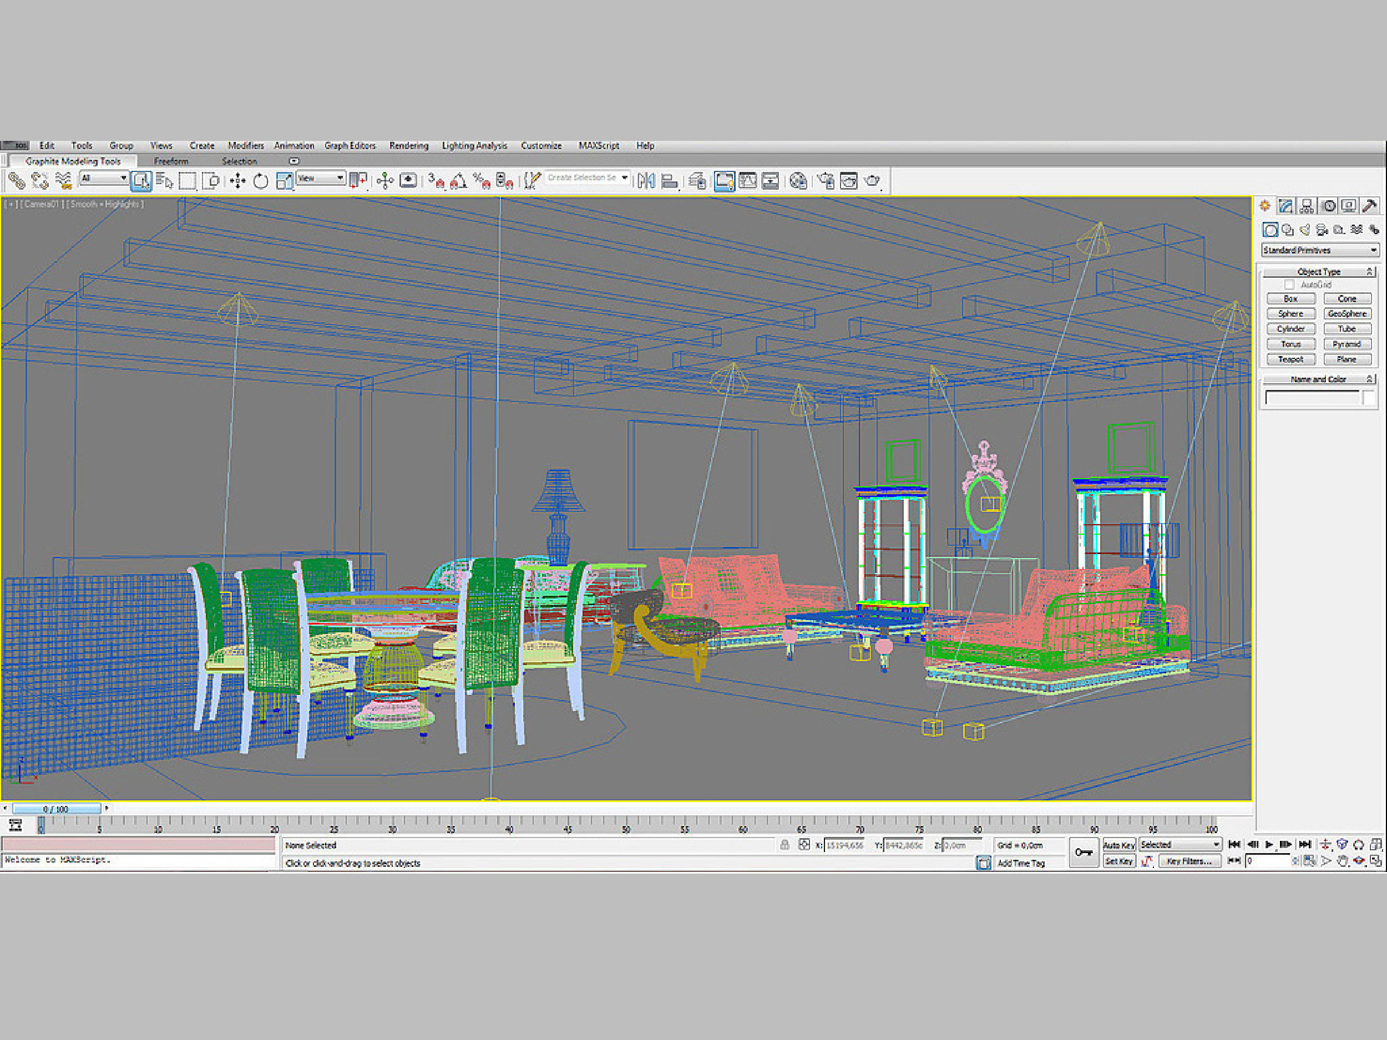The height and width of the screenshot is (1040, 1387).
Task: Click the Mirror tool icon
Action: pos(646,181)
